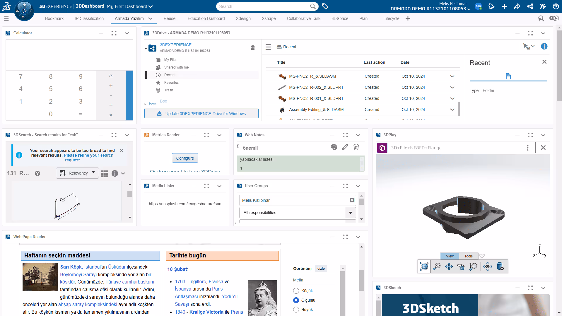Viewport: 562px width, 316px height.
Task: Click the Recent file list scrollbar
Action: pyautogui.click(x=459, y=109)
